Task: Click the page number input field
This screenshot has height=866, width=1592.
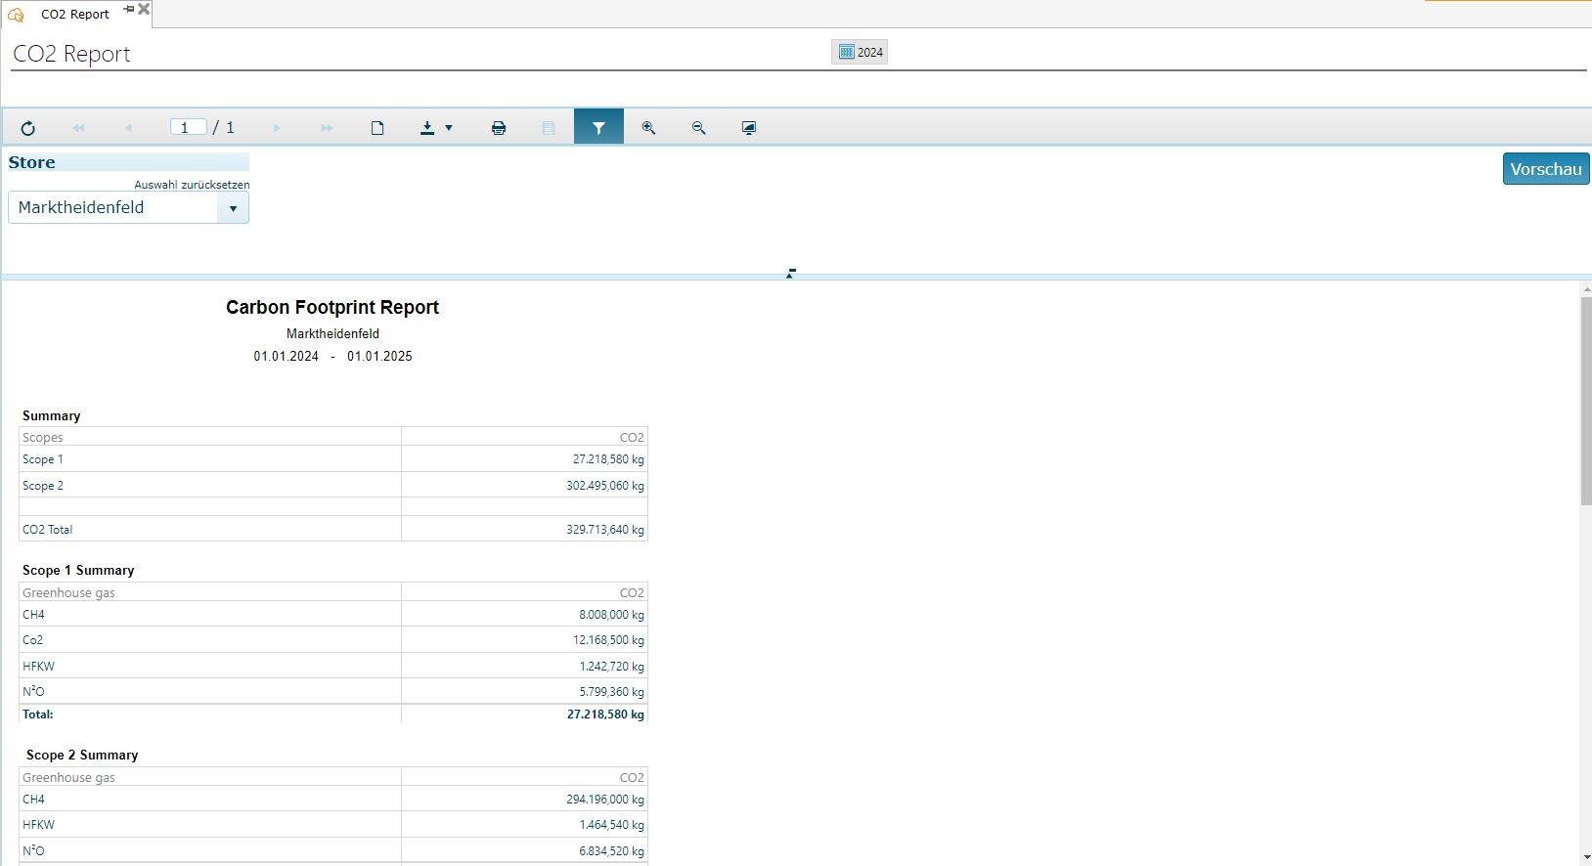Action: click(x=188, y=127)
